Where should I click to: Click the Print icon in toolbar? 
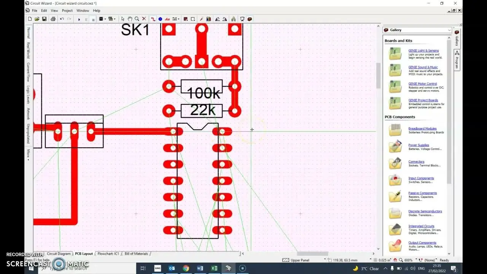(x=53, y=19)
